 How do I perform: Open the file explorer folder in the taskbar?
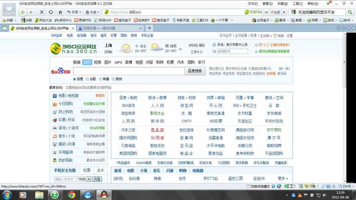[x=39, y=195]
